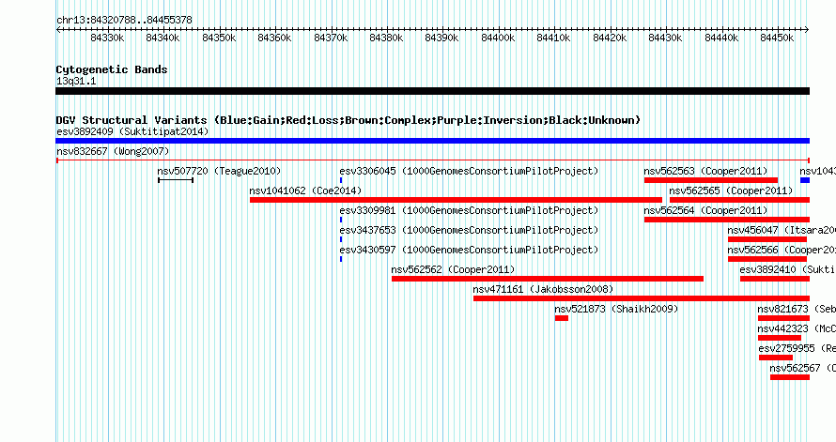Click the 84350k ruler tick label
The width and height of the screenshot is (836, 442).
click(x=219, y=38)
